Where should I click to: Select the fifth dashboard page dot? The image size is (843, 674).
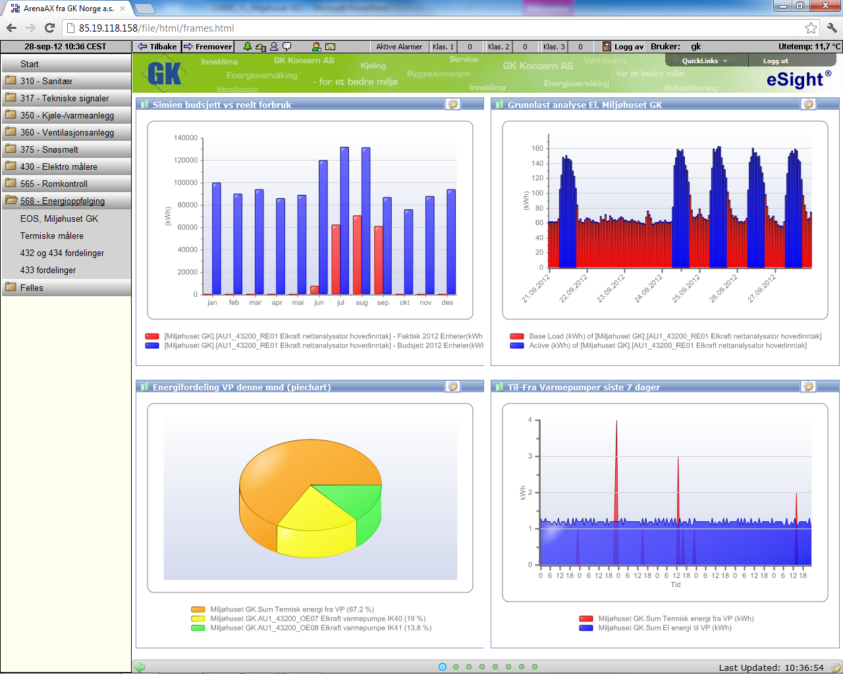495,667
